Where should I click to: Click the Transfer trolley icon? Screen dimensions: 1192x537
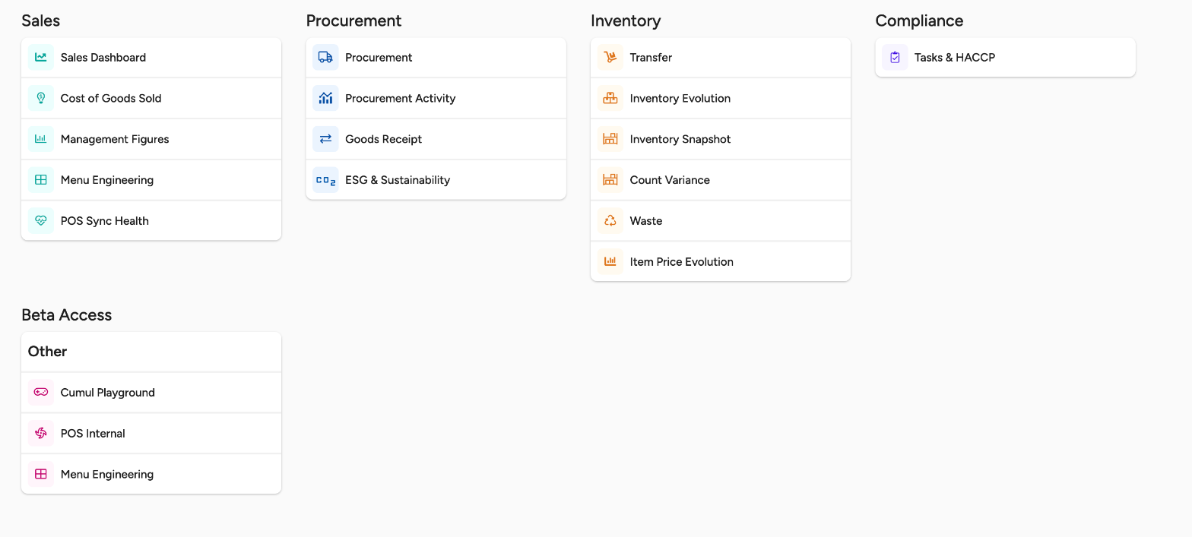click(x=610, y=57)
